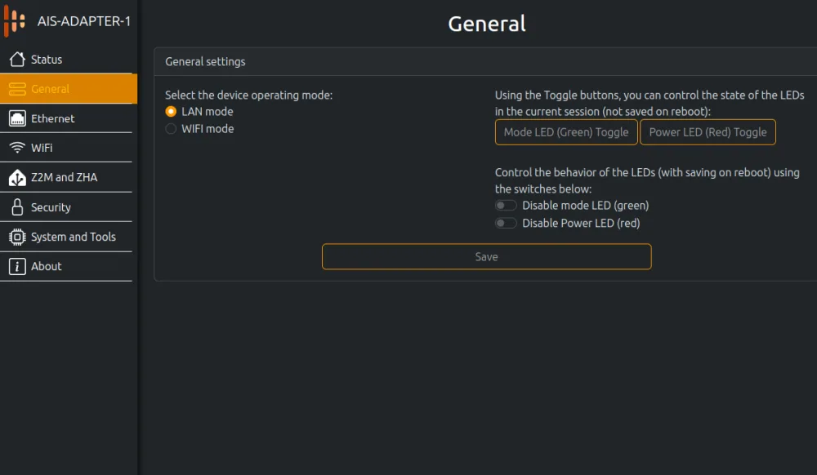This screenshot has height=475, width=817.
Task: Click the Security padlock icon
Action: coord(17,207)
